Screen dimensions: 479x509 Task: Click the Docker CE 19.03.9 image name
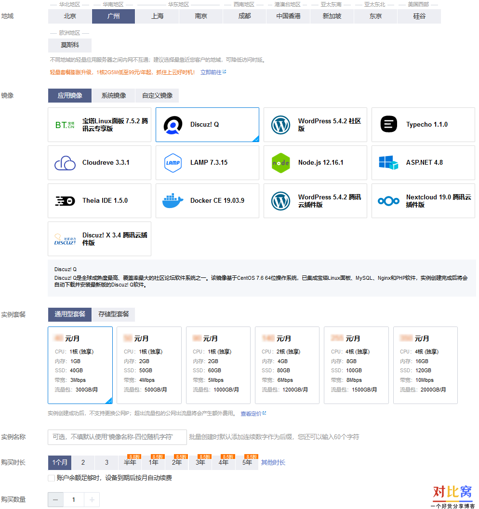click(217, 201)
